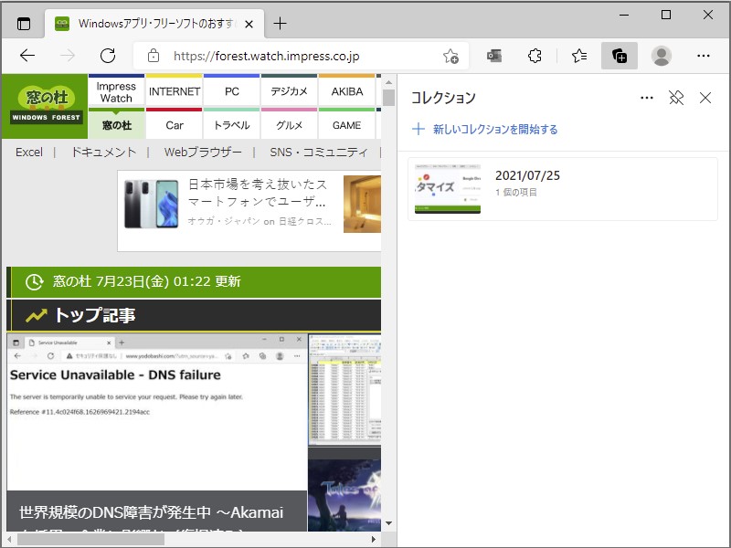This screenshot has height=548, width=731.
Task: Add this page to favorites via the star
Action: 451,56
